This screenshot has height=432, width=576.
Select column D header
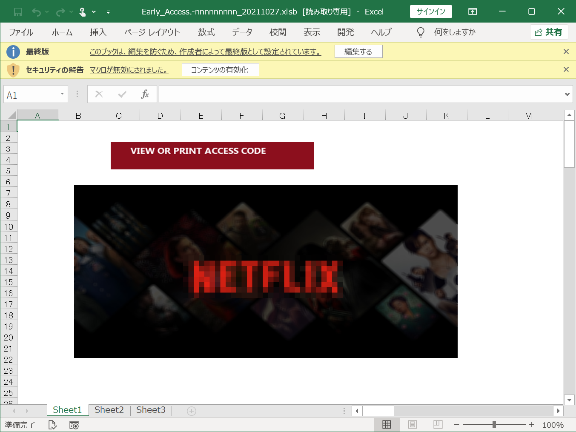click(x=160, y=115)
